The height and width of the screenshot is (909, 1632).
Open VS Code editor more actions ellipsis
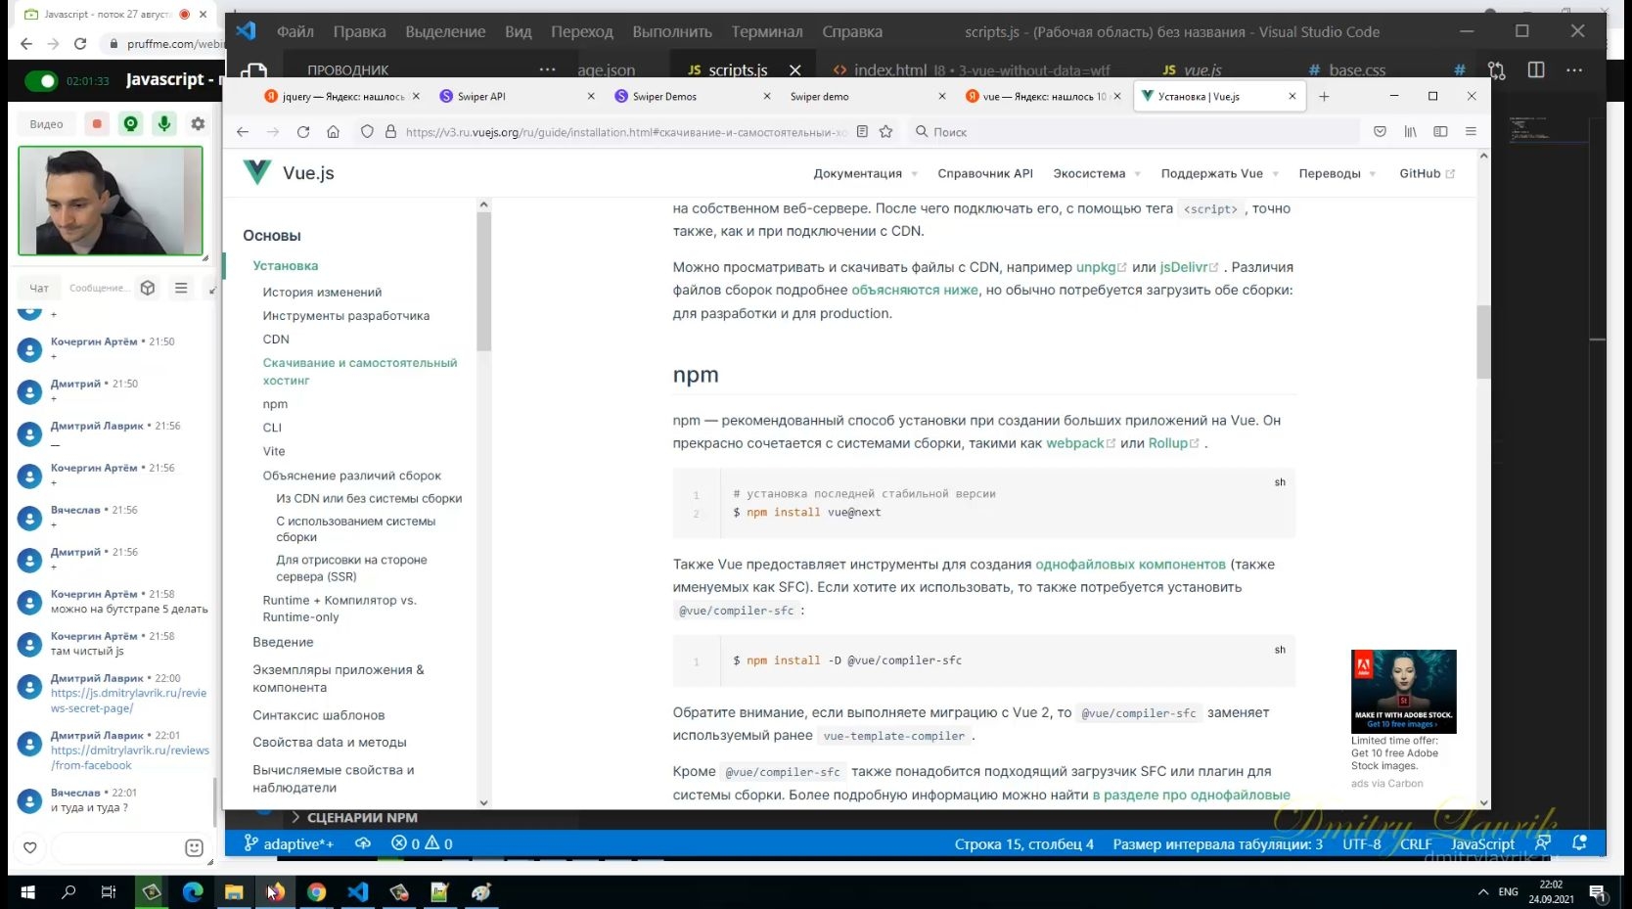click(x=1574, y=70)
